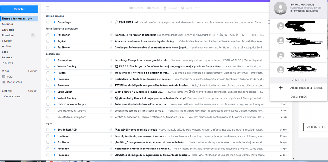
Task: Open the Mover (move to folder) tool
Action: coord(153,8)
